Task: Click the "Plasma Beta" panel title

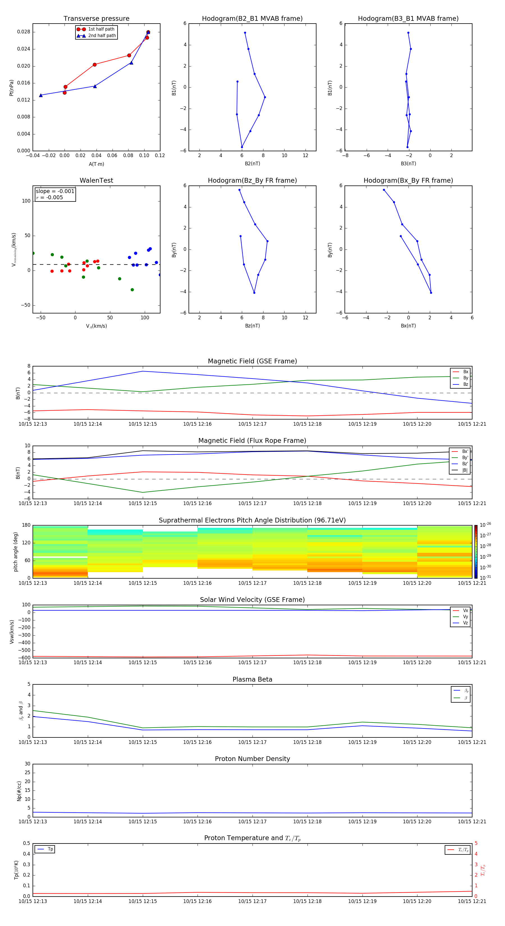Action: [x=252, y=680]
